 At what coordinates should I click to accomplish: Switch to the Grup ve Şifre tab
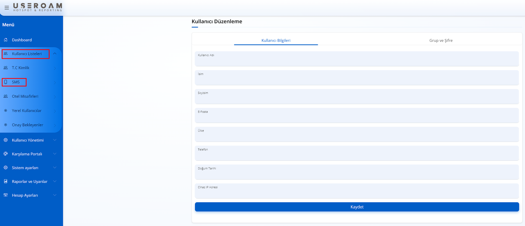(x=441, y=41)
